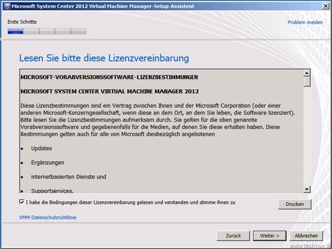Continue with the Weiter > button
The height and width of the screenshot is (249, 332).
270,236
